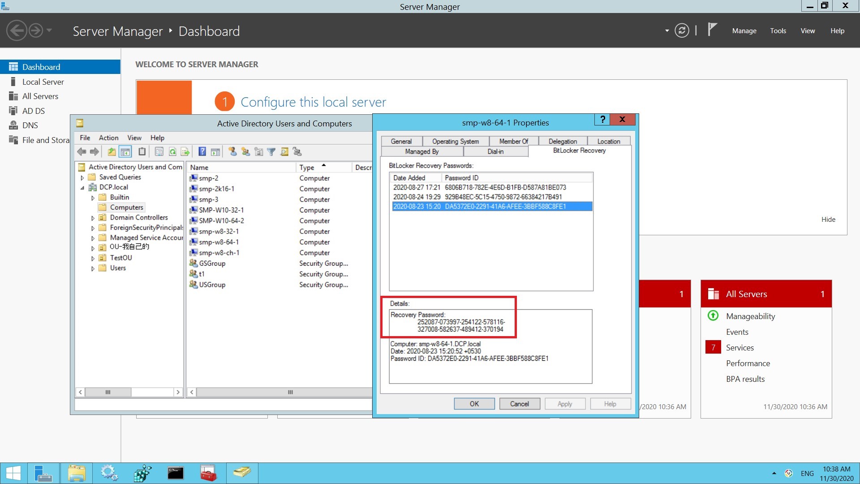Click Server Manager refresh circular icon
Viewport: 860px width, 484px height.
[x=682, y=30]
